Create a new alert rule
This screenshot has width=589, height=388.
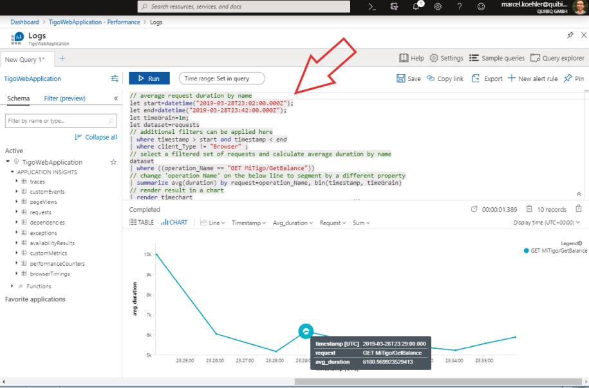532,79
